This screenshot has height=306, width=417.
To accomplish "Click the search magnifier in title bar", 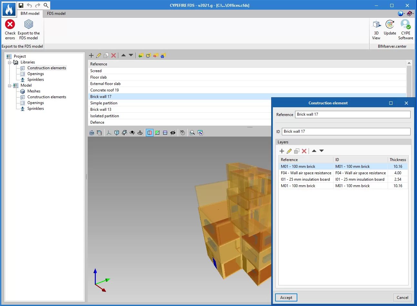I will [x=46, y=5].
